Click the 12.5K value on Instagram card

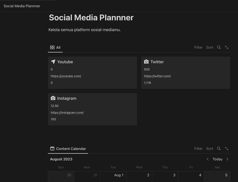55,106
